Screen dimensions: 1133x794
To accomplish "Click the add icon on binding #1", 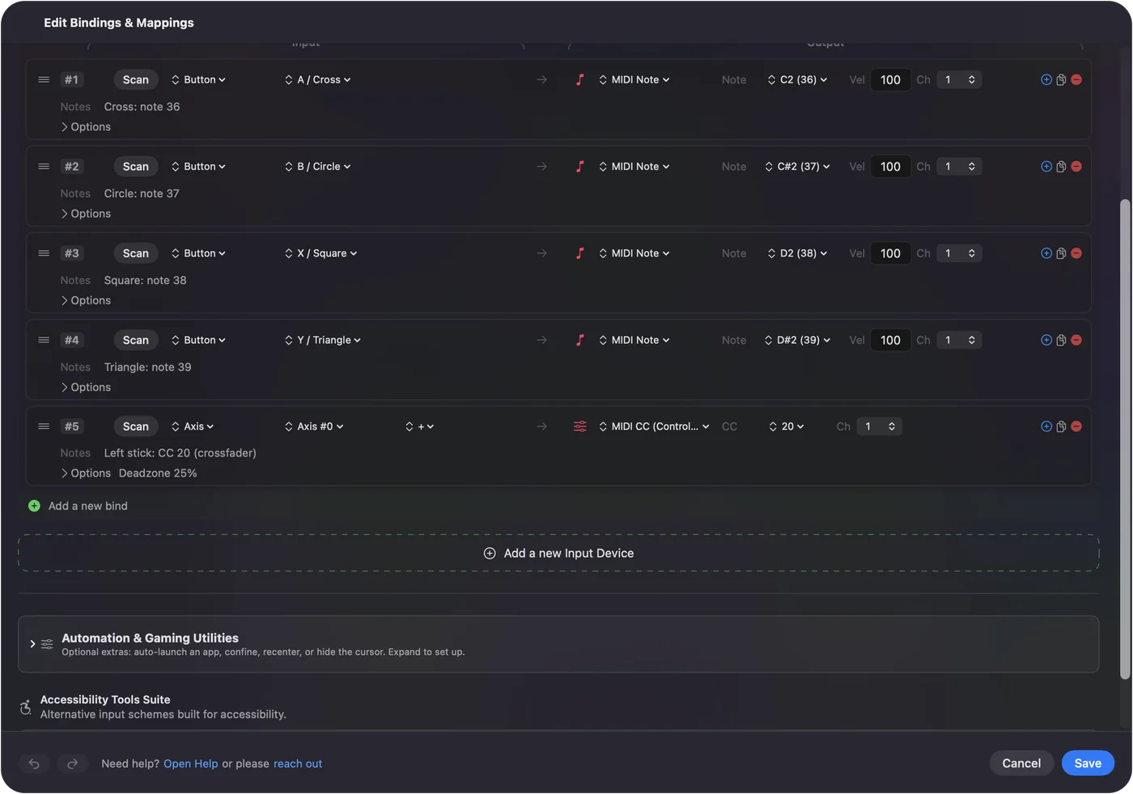I will tap(1046, 79).
